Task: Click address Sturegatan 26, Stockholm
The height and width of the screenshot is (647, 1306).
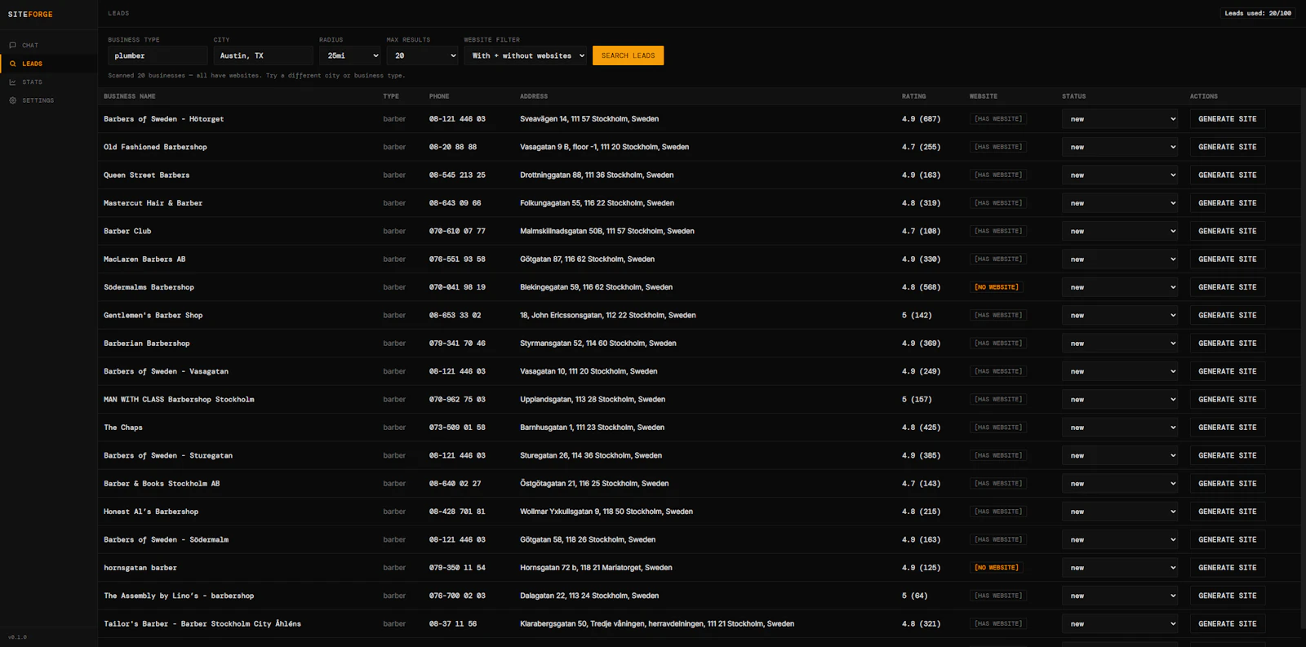Action: pyautogui.click(x=591, y=455)
